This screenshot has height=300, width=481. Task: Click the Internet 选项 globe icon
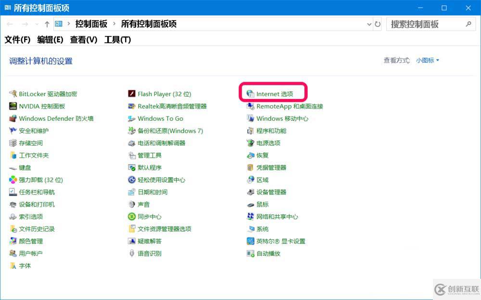click(x=250, y=94)
